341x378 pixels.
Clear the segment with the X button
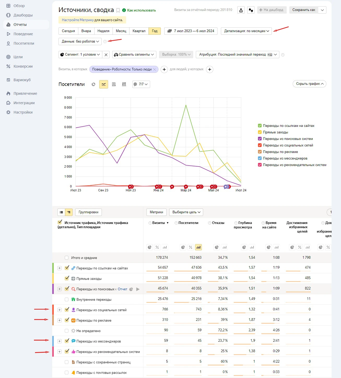click(x=106, y=55)
